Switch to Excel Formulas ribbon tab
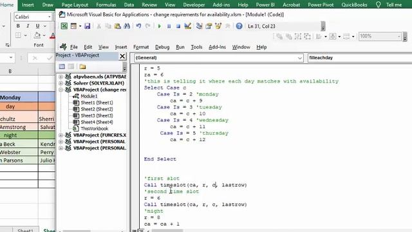 [106, 5]
